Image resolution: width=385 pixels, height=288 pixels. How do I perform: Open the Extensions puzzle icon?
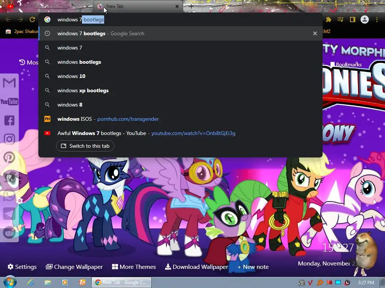(x=329, y=19)
